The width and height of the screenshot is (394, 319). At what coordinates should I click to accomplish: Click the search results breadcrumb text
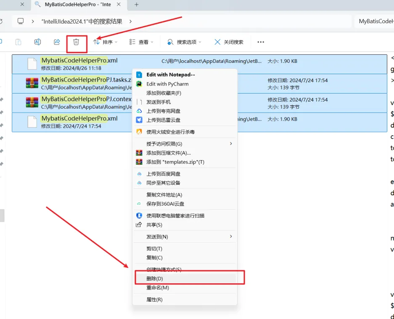(82, 21)
